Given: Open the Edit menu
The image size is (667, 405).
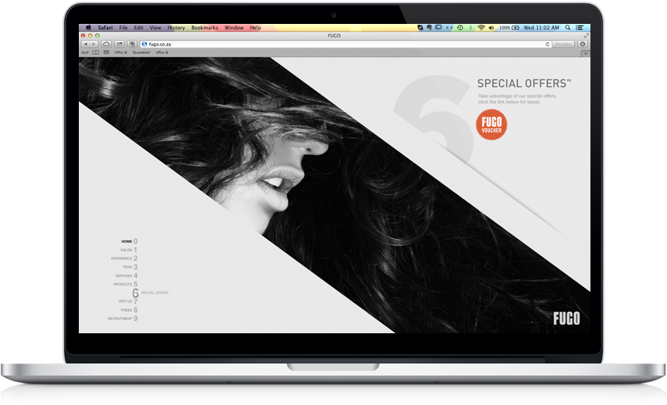Looking at the screenshot, I should tap(138, 28).
